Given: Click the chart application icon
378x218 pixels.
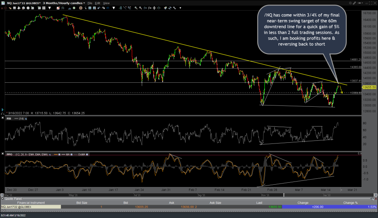Looking at the screenshot, I should coord(3,3).
